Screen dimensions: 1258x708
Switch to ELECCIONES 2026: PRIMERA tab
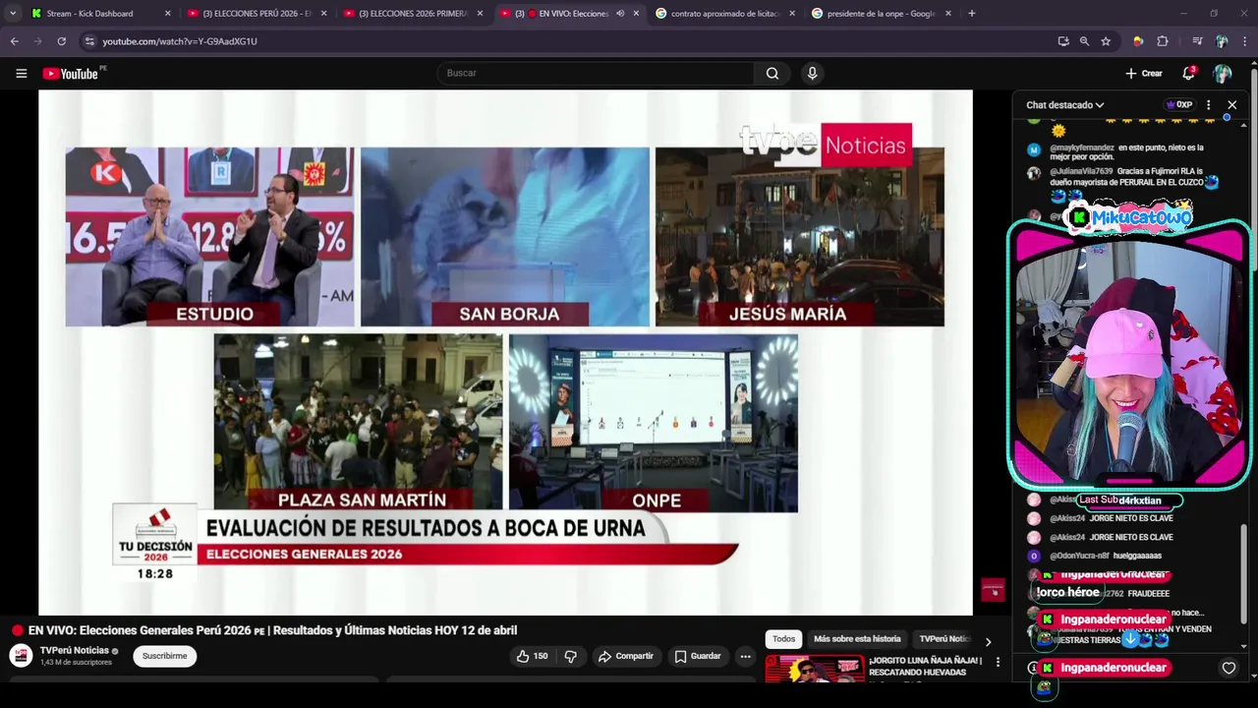413,14
